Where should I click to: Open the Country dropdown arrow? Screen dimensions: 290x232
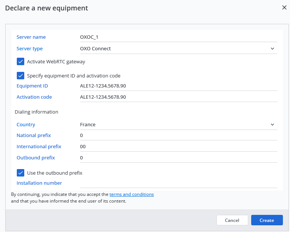tap(272, 124)
